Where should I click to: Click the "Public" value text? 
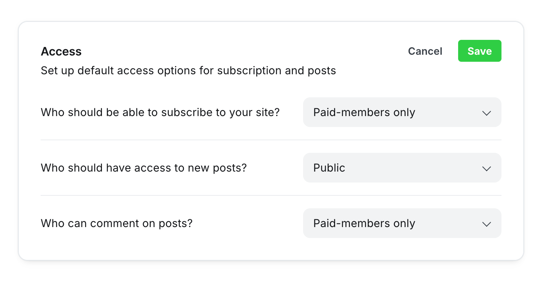point(329,168)
